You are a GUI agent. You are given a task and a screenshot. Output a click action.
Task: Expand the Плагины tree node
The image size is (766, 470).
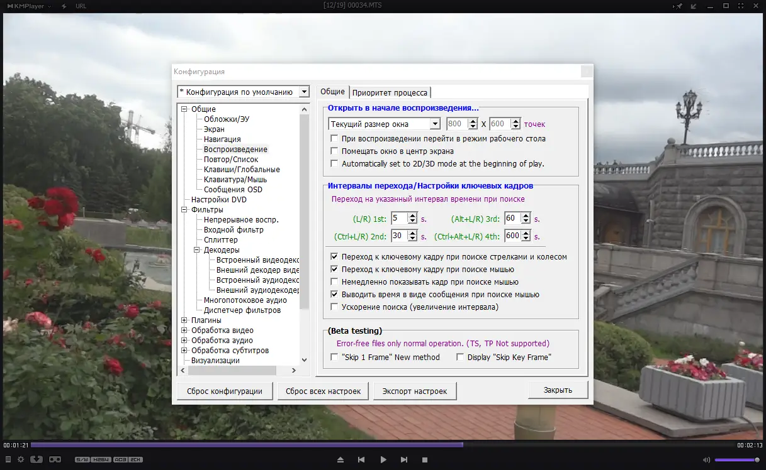coord(184,320)
